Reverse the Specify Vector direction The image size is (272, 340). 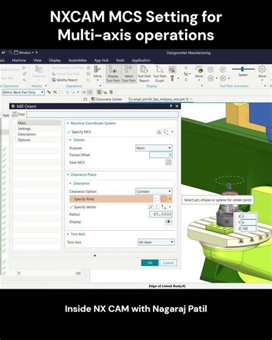(150, 207)
